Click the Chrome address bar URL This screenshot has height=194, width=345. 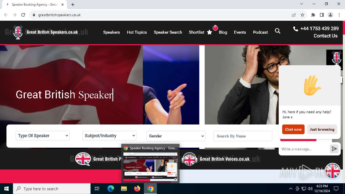click(x=60, y=15)
